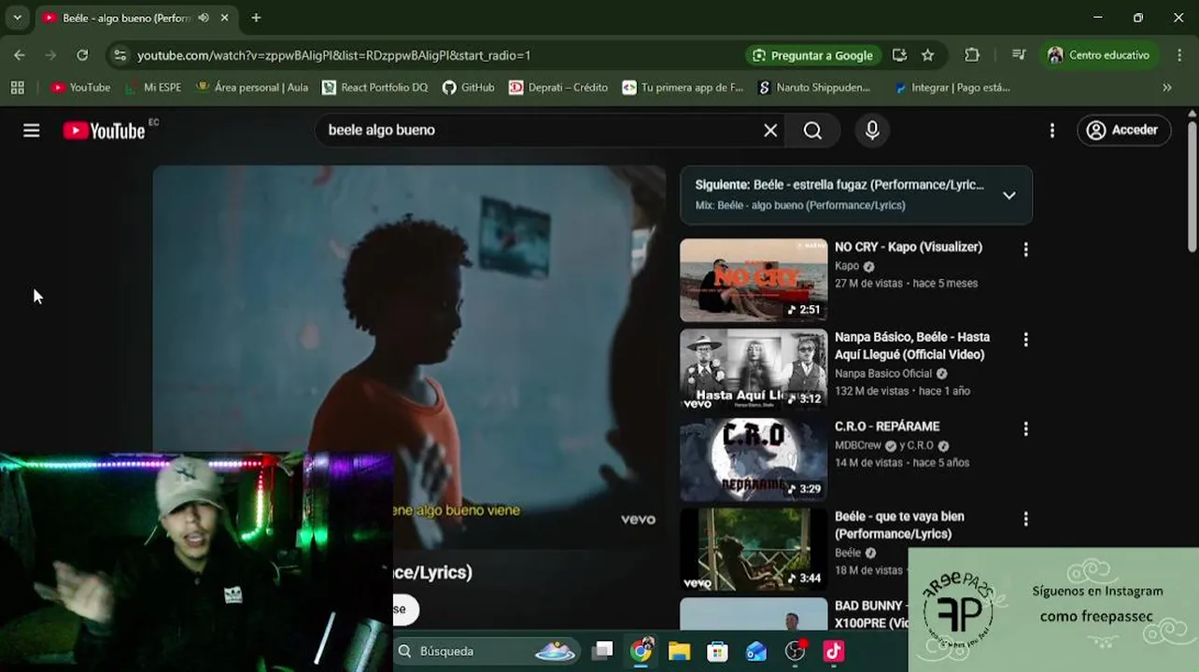Click the Acceder sign-in button
This screenshot has height=672, width=1199.
pyautogui.click(x=1123, y=131)
